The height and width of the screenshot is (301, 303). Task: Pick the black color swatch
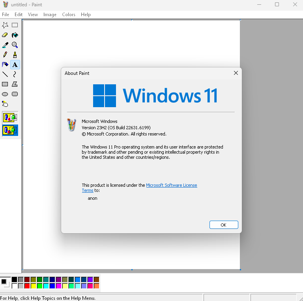[14, 279]
